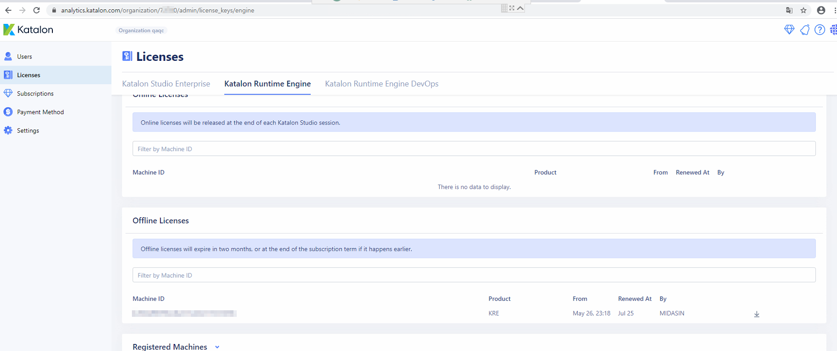Download the KRE offline license
The height and width of the screenshot is (351, 837).
coord(757,314)
